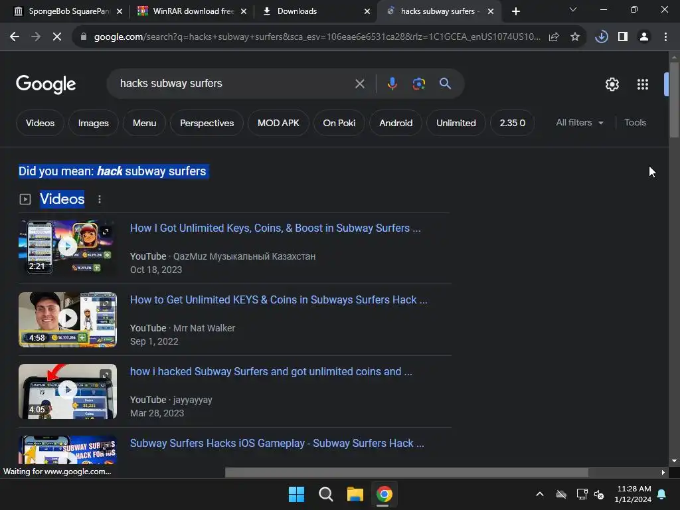Open the Google apps grid

643,84
